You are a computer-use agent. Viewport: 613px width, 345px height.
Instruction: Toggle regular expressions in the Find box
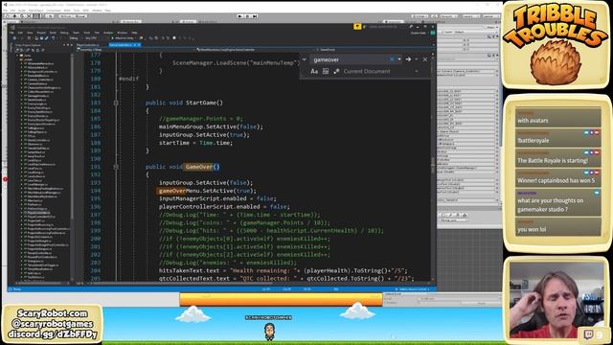pos(336,71)
